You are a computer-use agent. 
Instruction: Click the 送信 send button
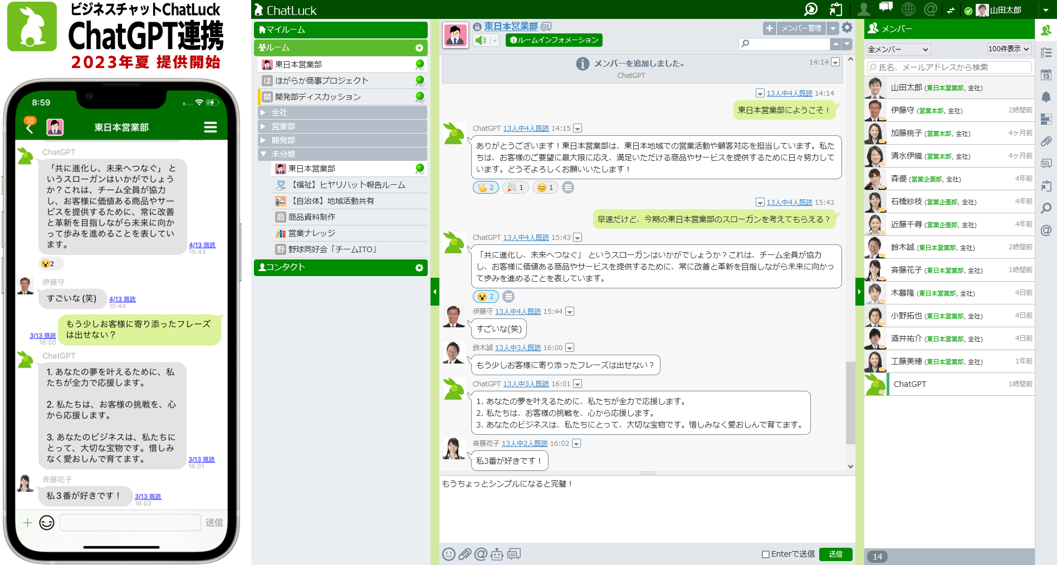[x=835, y=554]
